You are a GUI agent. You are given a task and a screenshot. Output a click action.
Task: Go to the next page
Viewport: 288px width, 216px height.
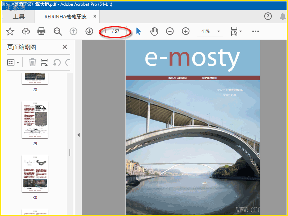(x=89, y=31)
